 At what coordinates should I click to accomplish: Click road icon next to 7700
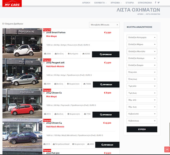85,114
